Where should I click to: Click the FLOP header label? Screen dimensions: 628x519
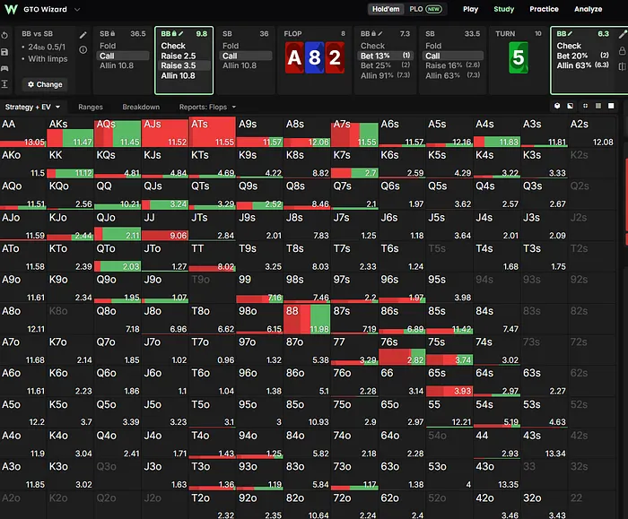coord(292,34)
